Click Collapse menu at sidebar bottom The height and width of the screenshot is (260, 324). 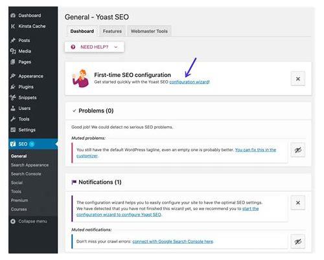click(33, 221)
